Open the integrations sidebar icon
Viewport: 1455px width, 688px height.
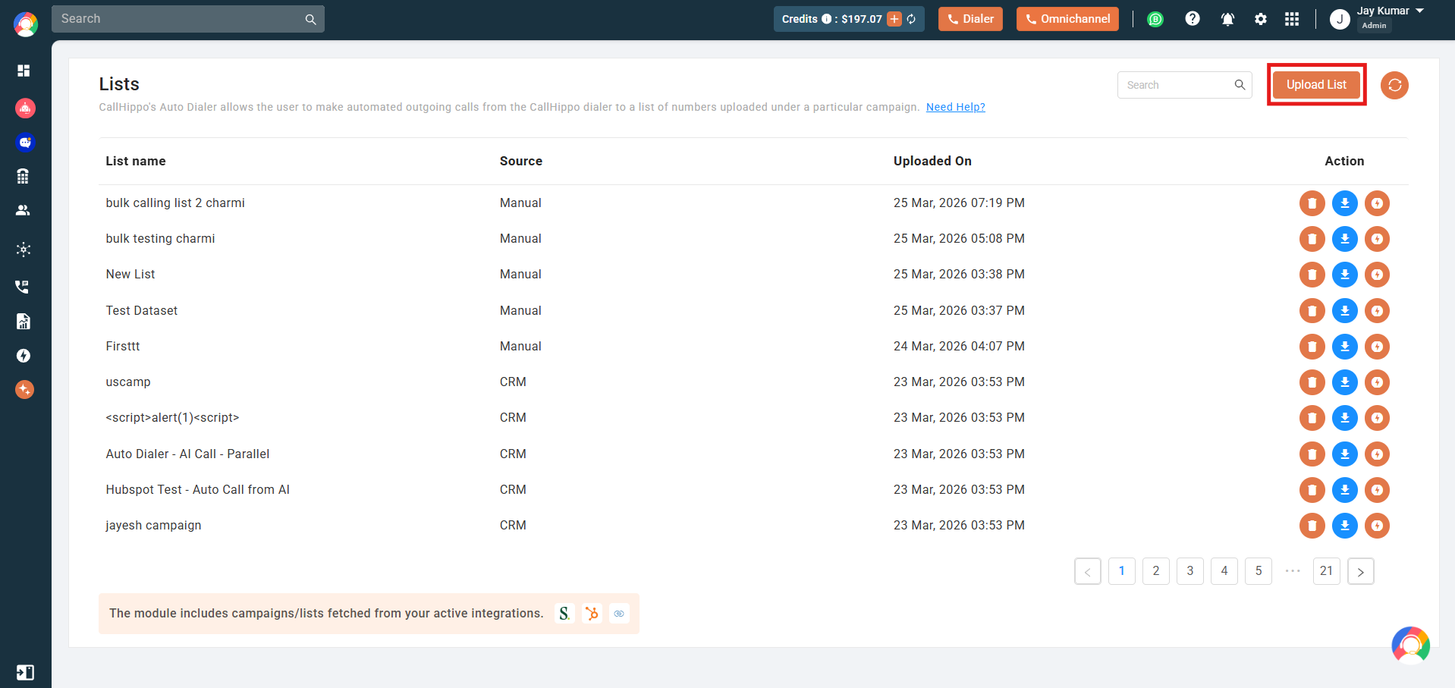pyautogui.click(x=24, y=249)
